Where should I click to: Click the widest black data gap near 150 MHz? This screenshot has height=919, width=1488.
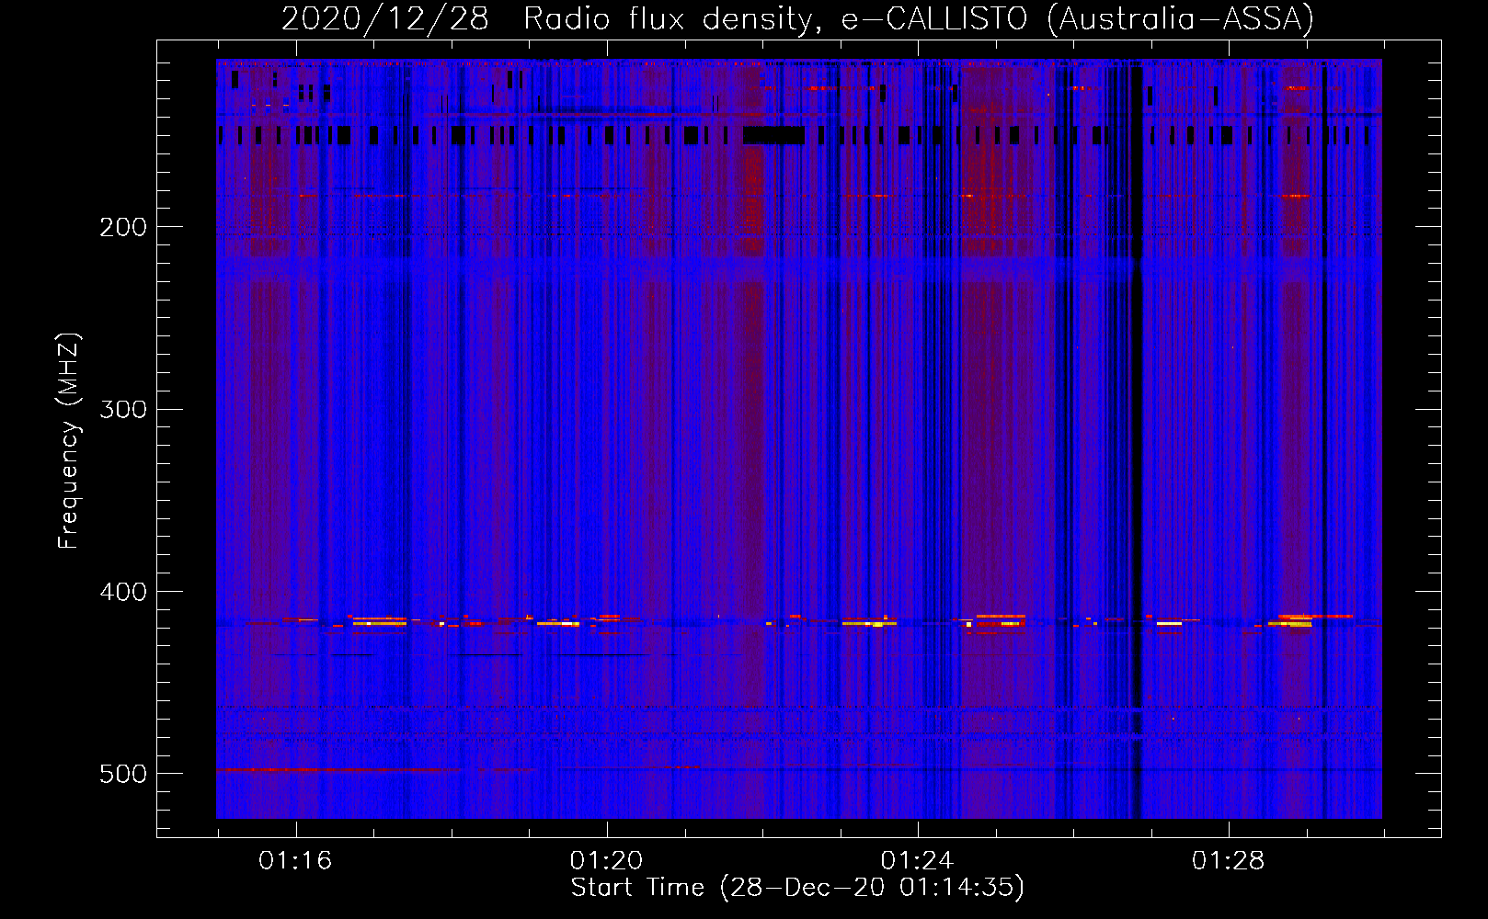click(x=773, y=136)
